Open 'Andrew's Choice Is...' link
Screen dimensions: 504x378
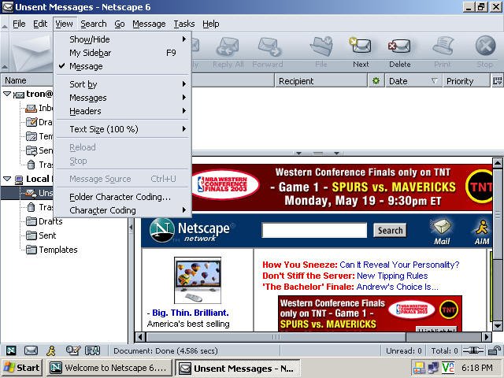point(397,287)
